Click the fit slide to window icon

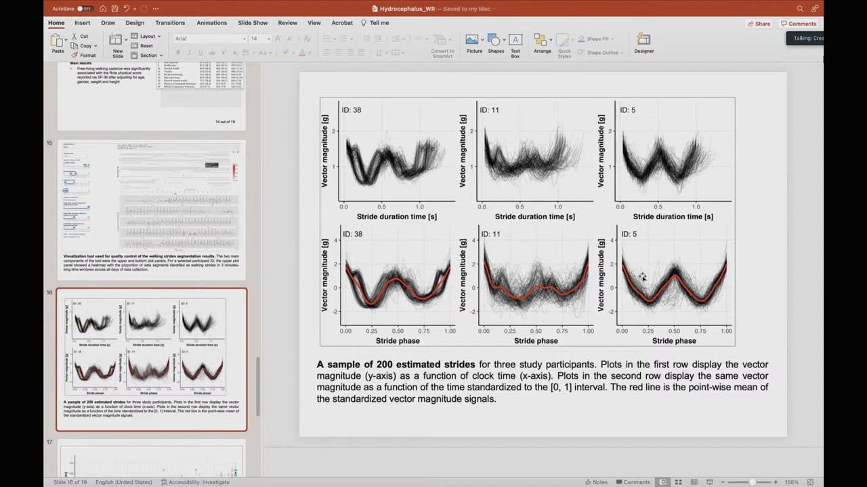(x=811, y=482)
